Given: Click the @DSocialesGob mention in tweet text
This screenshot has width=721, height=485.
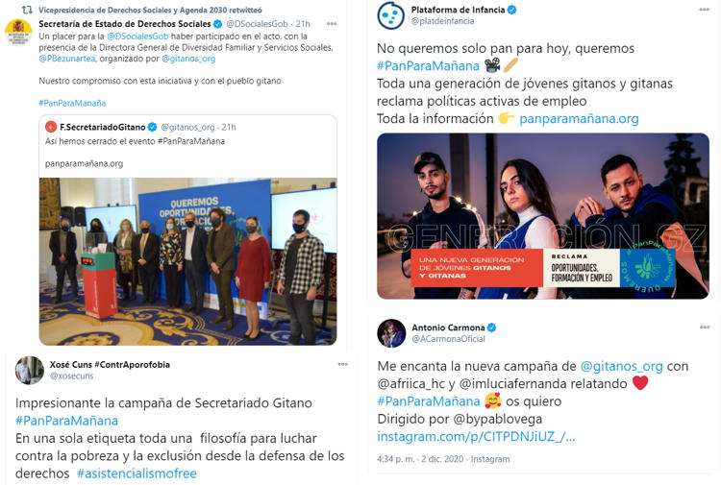Looking at the screenshot, I should pos(137,36).
